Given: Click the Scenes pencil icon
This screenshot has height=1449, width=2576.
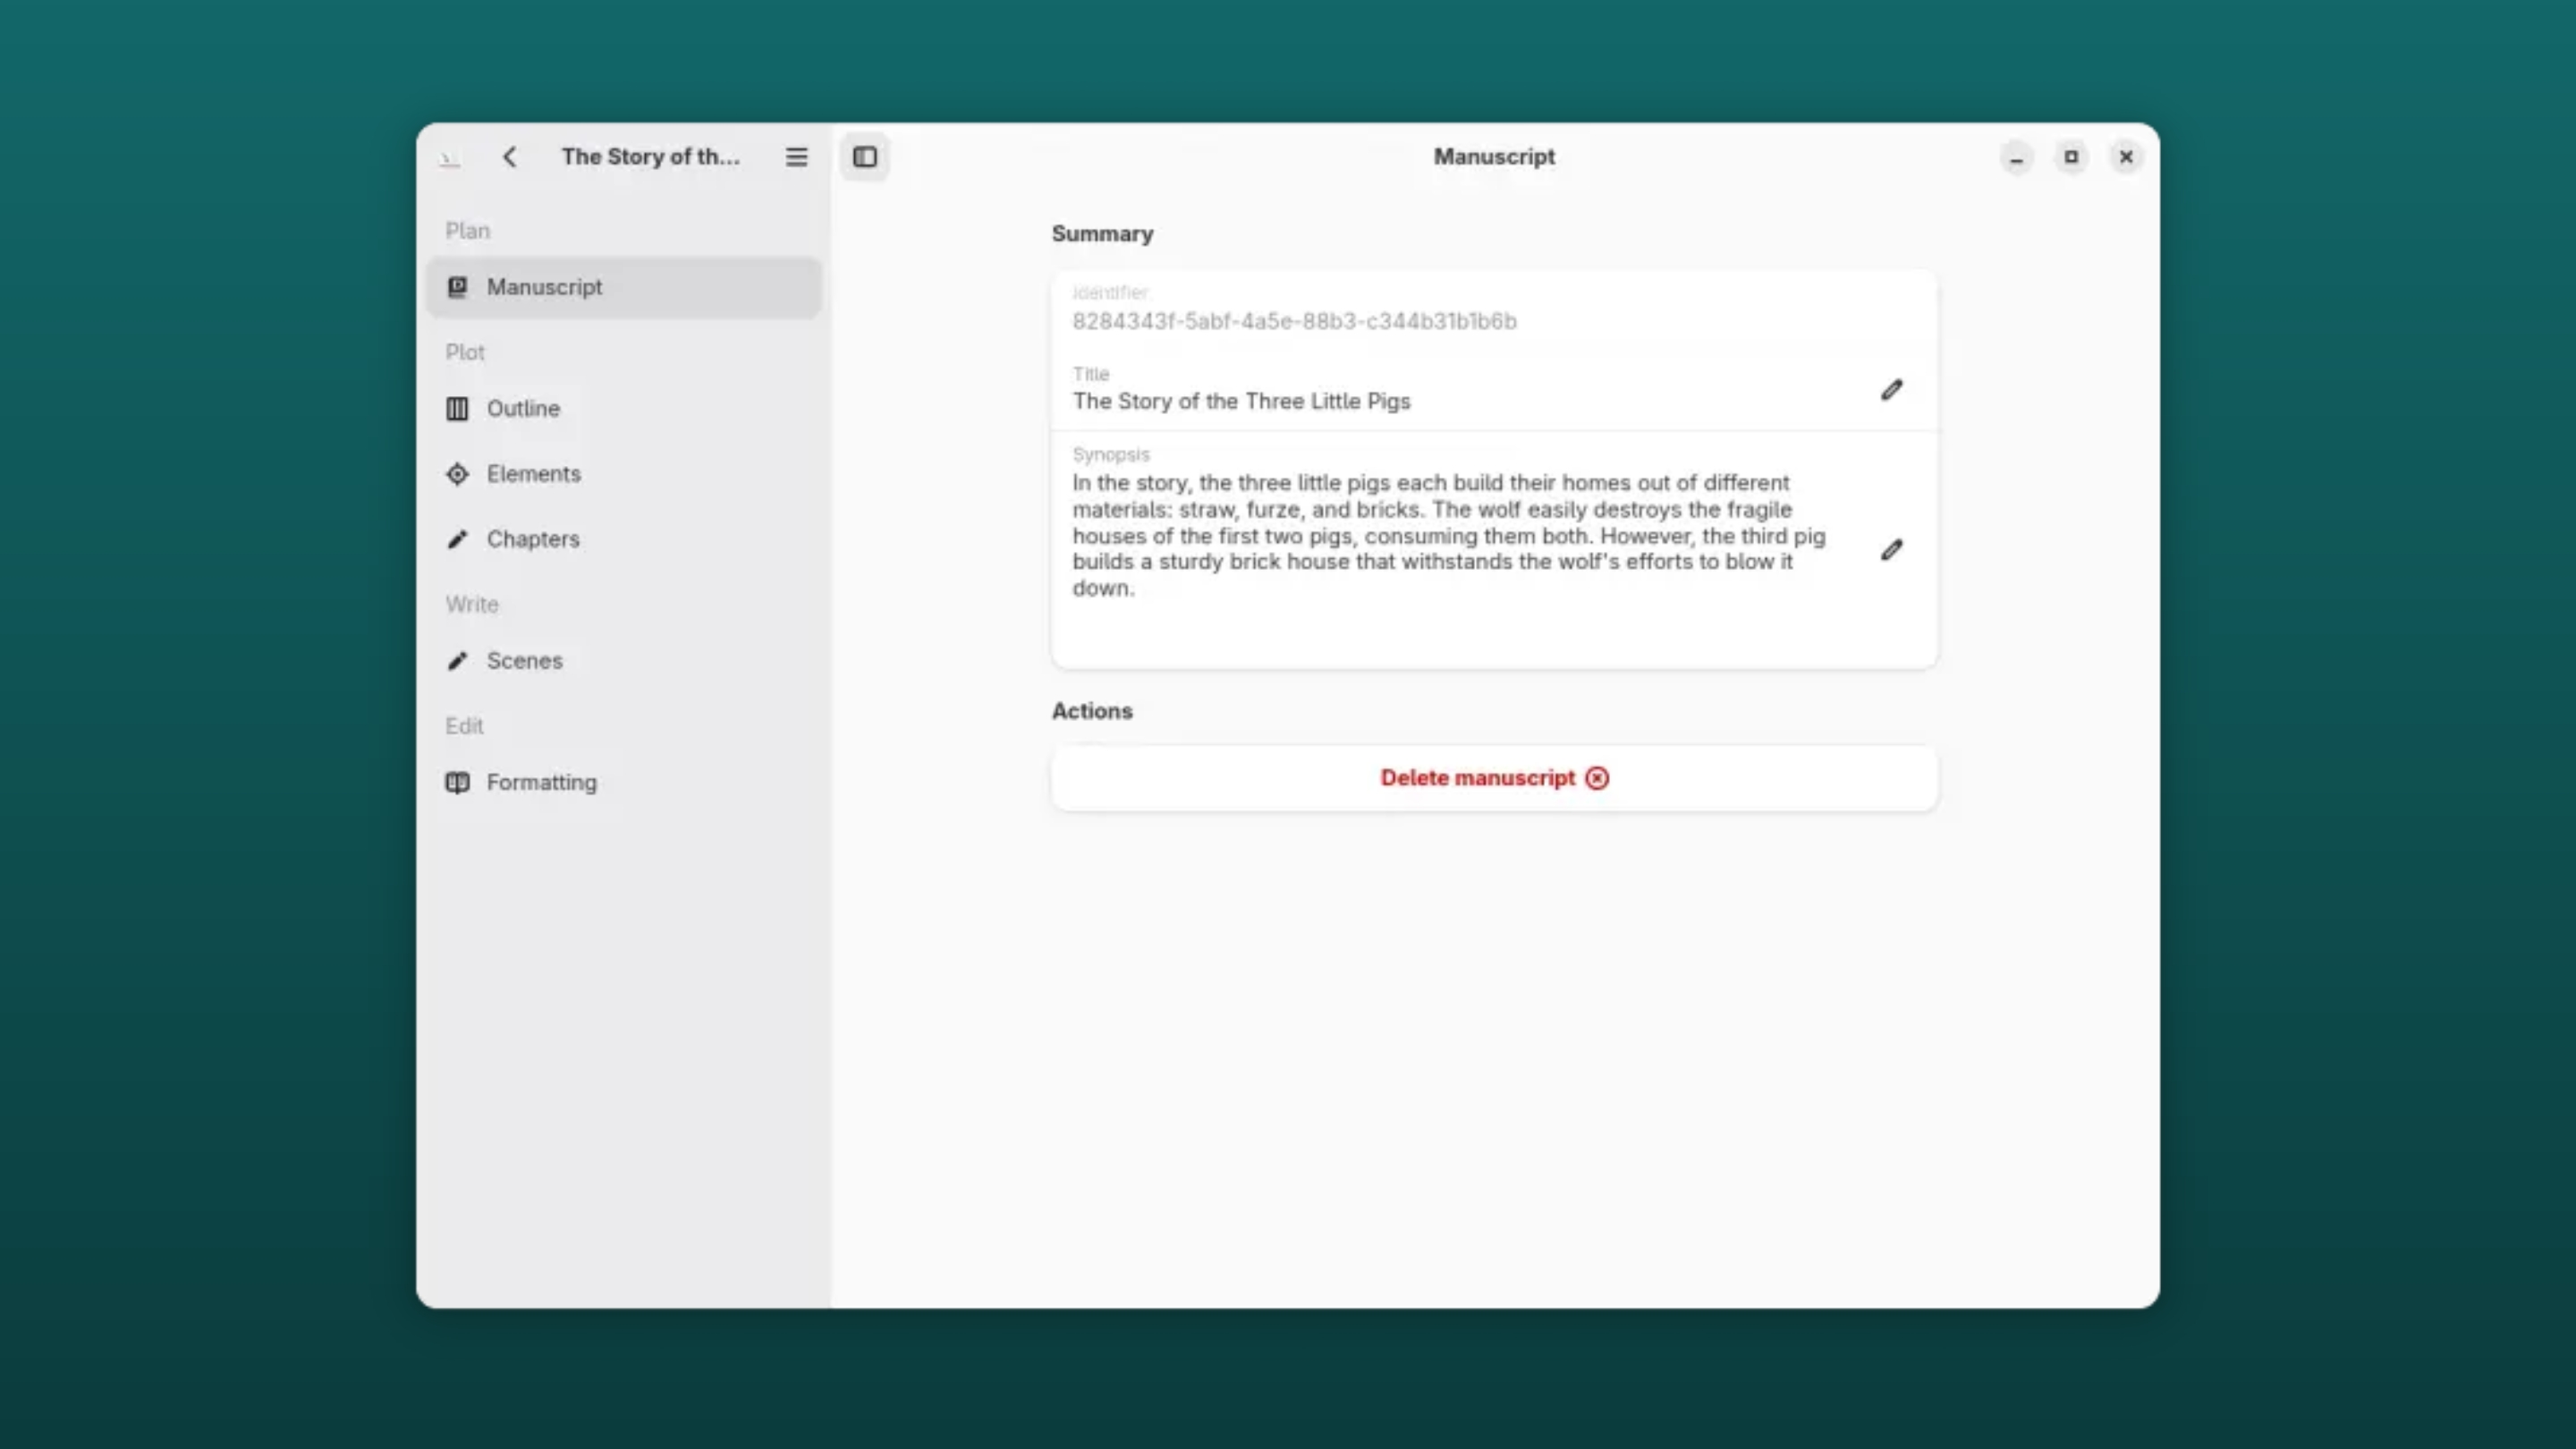Looking at the screenshot, I should (457, 661).
